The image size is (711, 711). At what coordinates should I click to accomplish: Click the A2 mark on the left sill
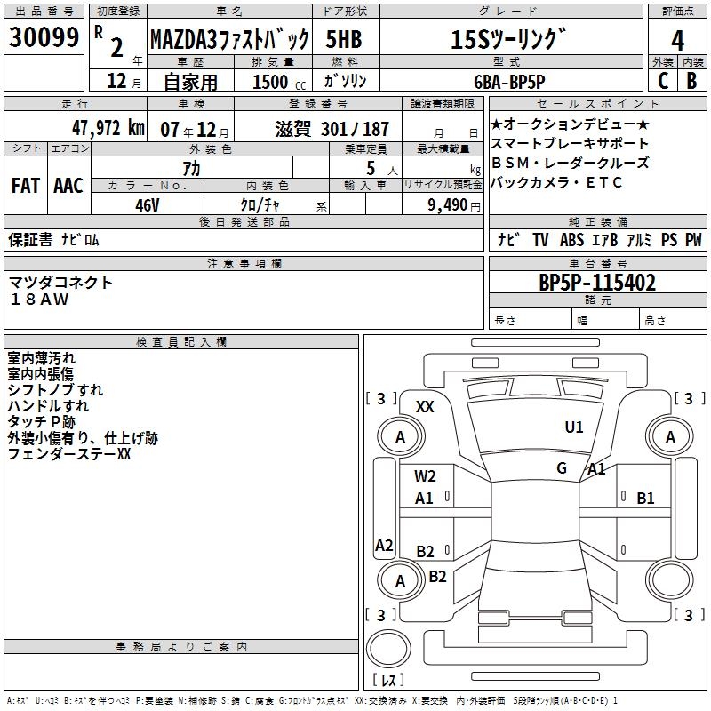pyautogui.click(x=384, y=546)
